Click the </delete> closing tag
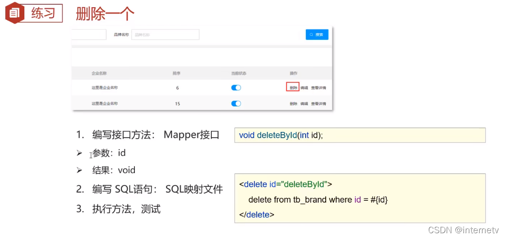This screenshot has width=506, height=238. coord(257,215)
